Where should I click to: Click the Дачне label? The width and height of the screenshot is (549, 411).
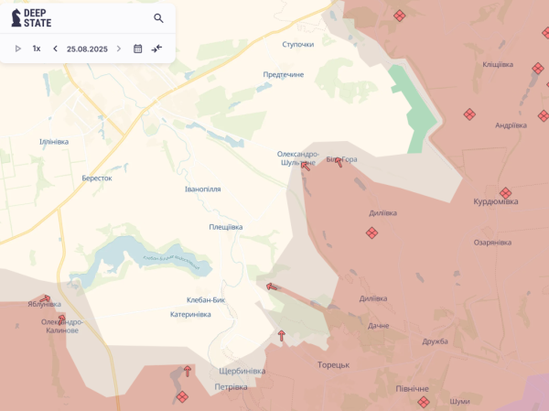pyautogui.click(x=379, y=326)
